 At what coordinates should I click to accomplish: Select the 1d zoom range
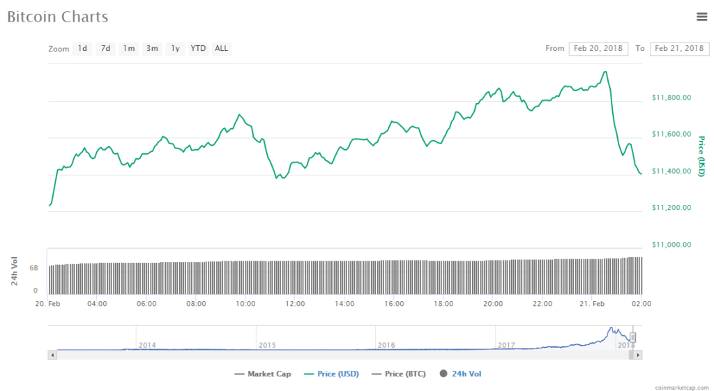click(82, 48)
